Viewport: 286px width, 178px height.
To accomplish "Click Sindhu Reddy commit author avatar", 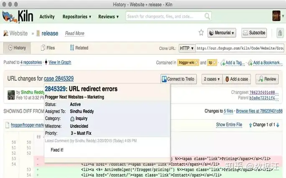I will coord(11,95).
